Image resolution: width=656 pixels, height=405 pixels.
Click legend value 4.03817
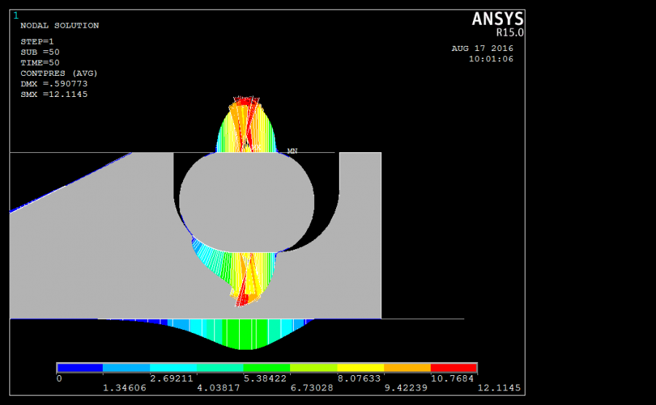[x=219, y=388]
